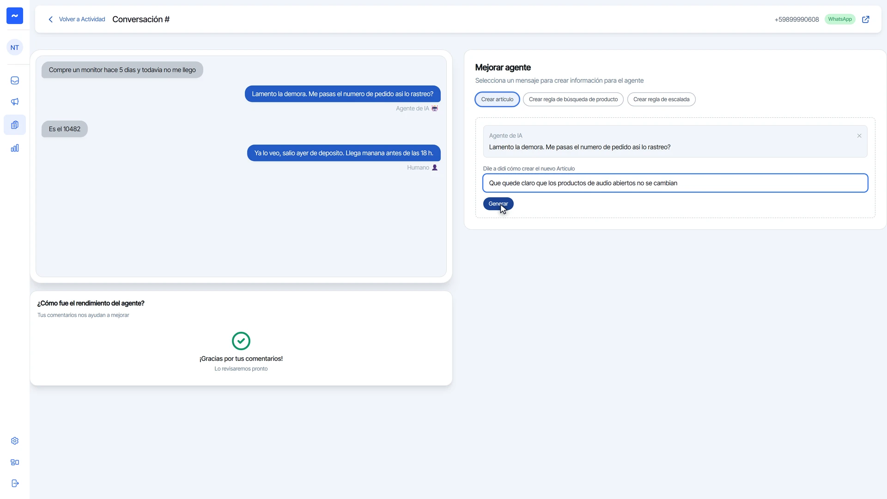Select message 'Lamento la demora' in chat
The image size is (887, 499).
342,94
